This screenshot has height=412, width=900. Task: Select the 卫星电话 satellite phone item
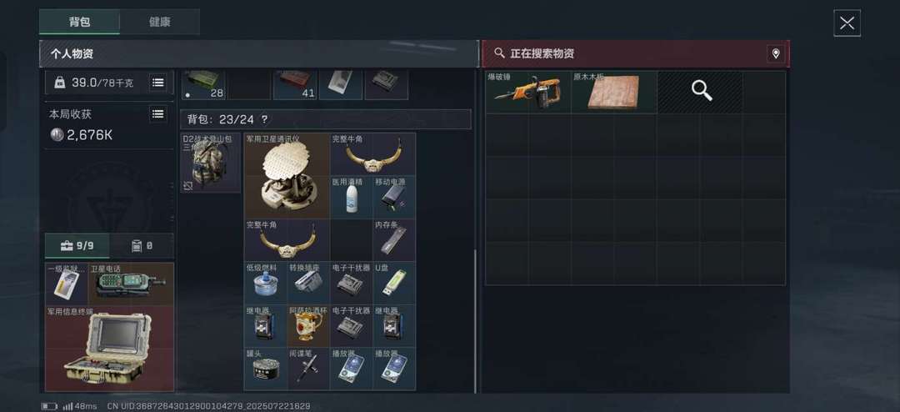coord(131,284)
